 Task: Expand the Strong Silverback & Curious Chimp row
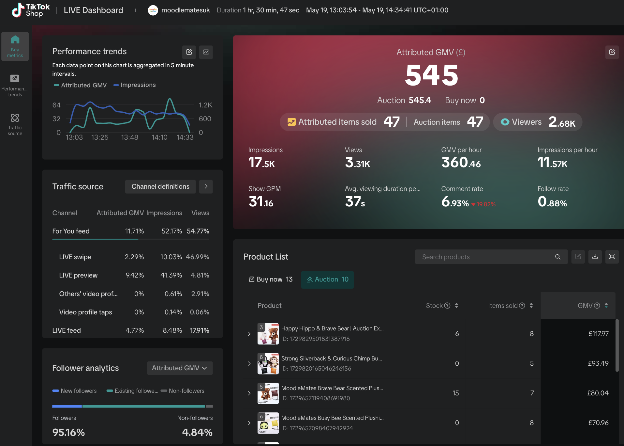[x=249, y=363]
